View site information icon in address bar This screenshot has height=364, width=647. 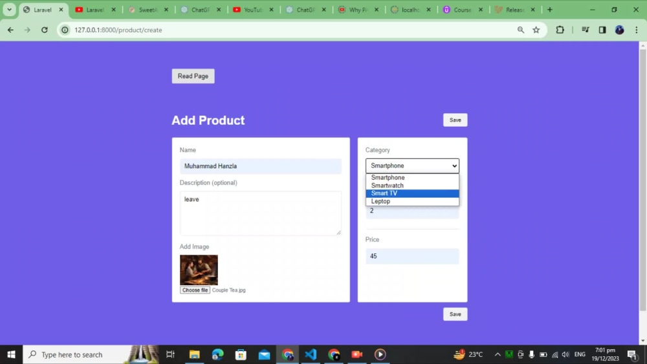click(x=65, y=30)
